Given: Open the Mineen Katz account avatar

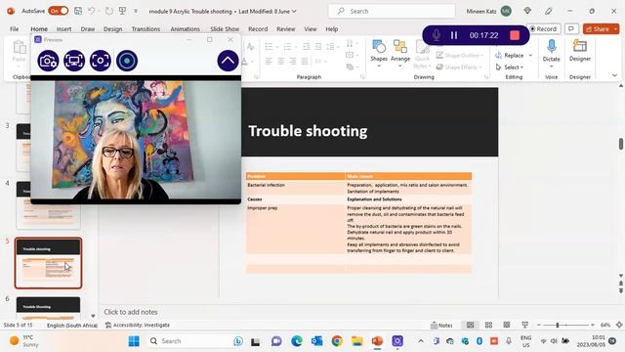Looking at the screenshot, I should (x=506, y=11).
